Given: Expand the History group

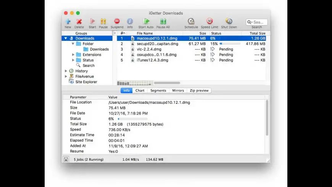Looking at the screenshot, I should point(66,71).
